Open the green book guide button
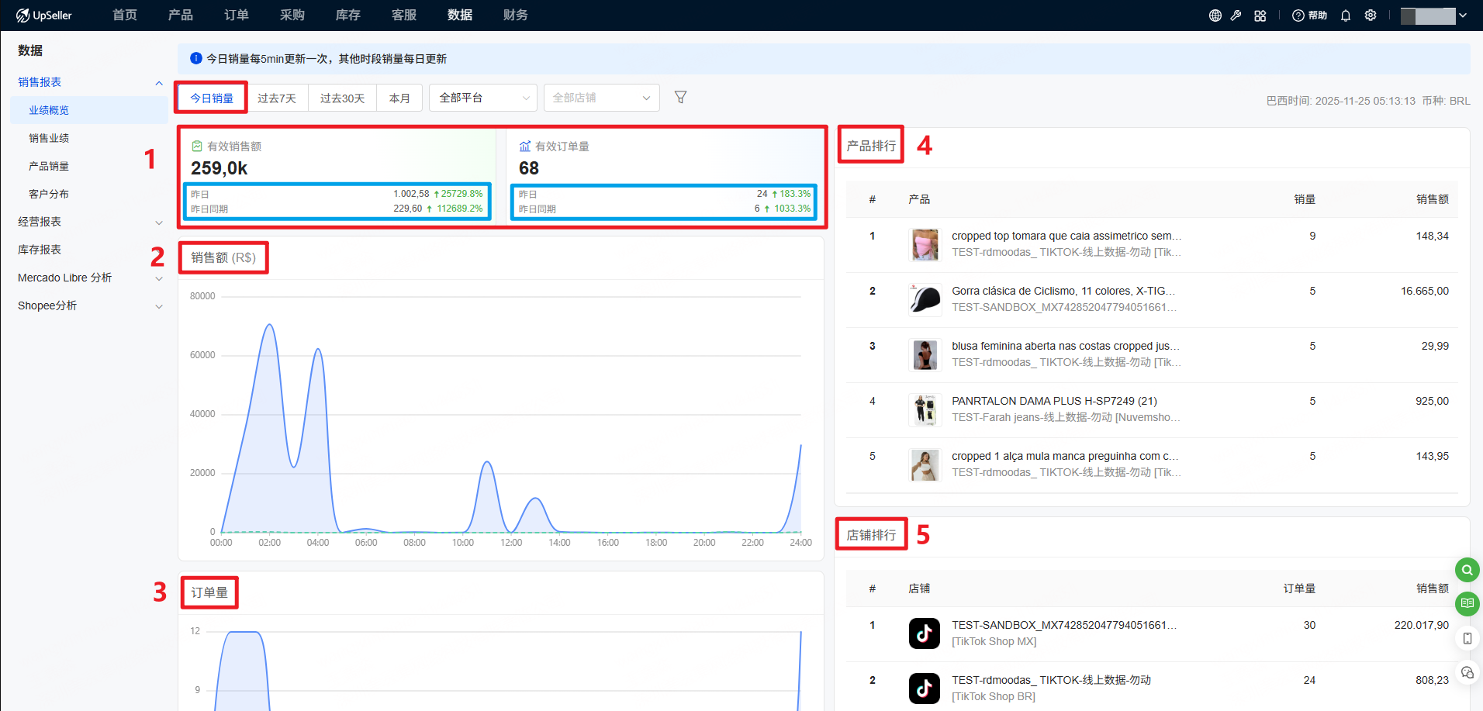 point(1467,603)
